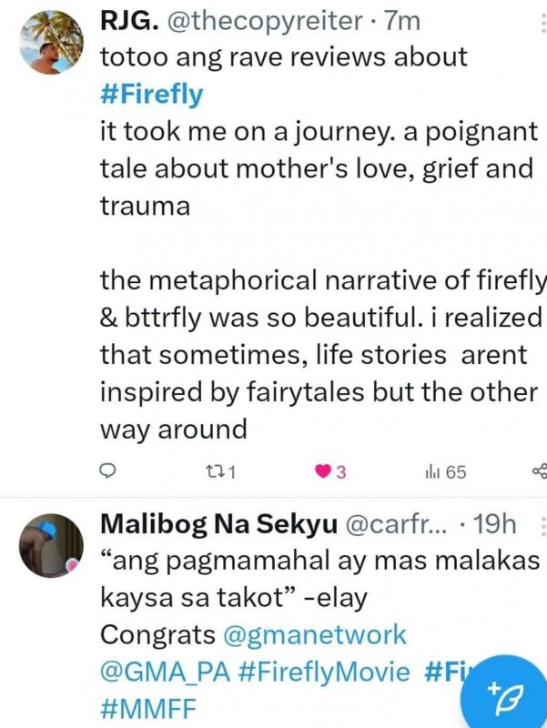Screen dimensions: 547x728
Task: Retweet RJG's post about Firefly
Action: 215,471
